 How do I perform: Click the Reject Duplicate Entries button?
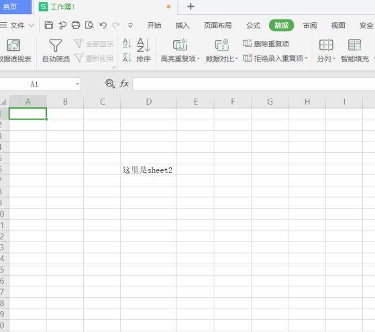tap(275, 58)
